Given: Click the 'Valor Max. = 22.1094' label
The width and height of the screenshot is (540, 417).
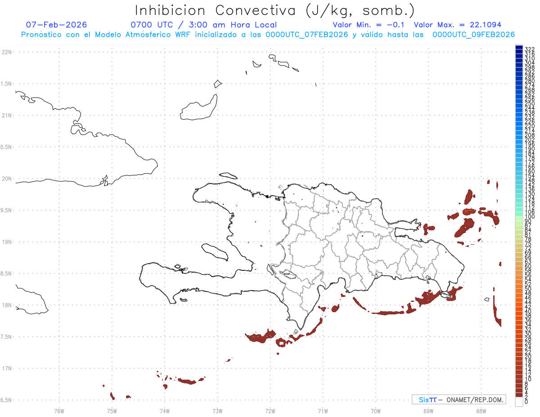Looking at the screenshot, I should [x=457, y=25].
